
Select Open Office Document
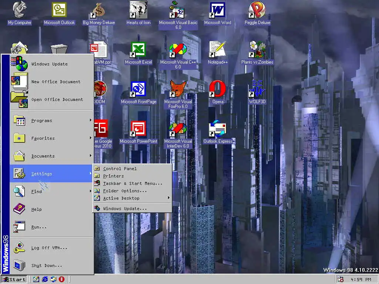pos(52,99)
